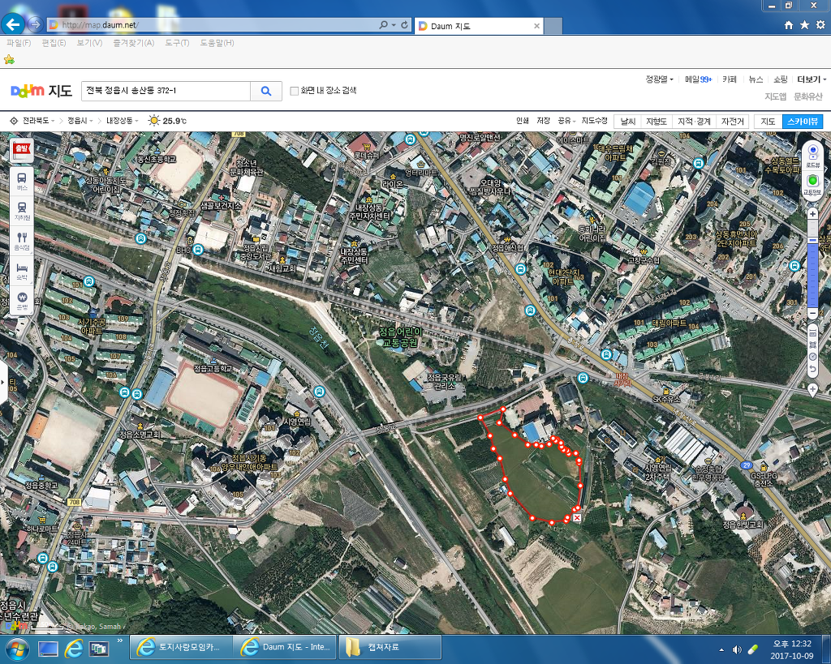Select the radius measuring circle tool
The width and height of the screenshot is (831, 664).
(x=812, y=357)
